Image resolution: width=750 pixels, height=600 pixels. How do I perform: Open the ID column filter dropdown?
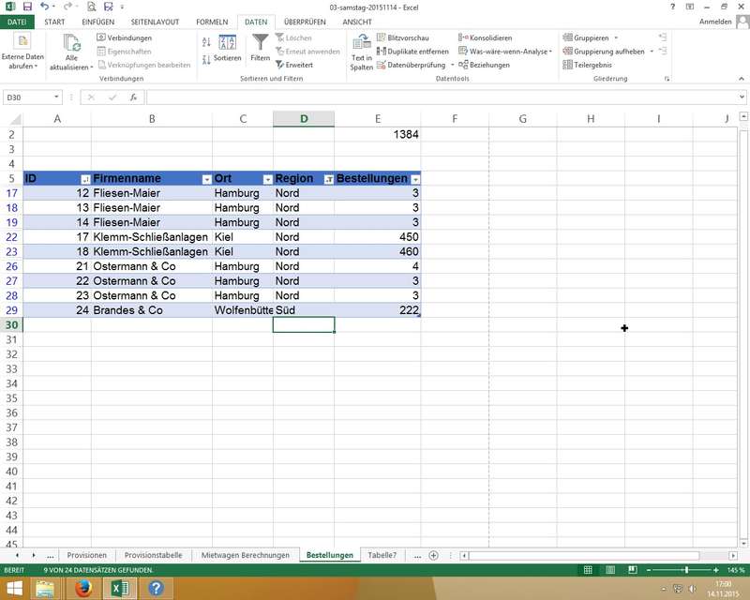coord(85,179)
